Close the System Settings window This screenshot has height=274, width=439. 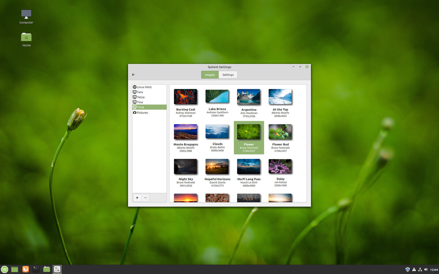(307, 66)
